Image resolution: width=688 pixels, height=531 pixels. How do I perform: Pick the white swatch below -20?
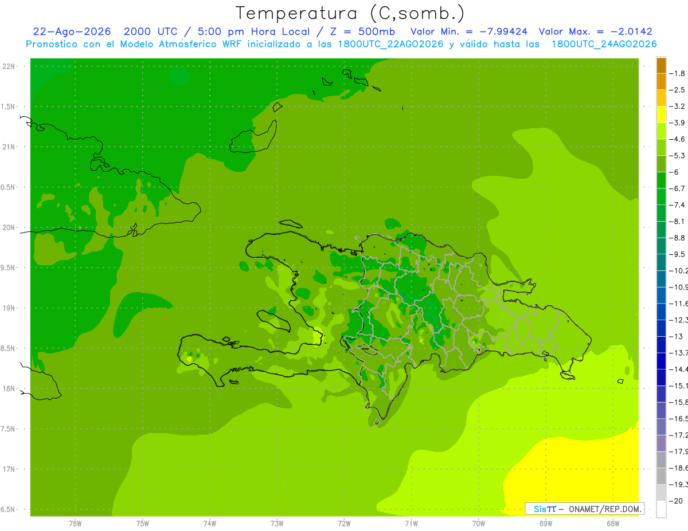[x=661, y=509]
